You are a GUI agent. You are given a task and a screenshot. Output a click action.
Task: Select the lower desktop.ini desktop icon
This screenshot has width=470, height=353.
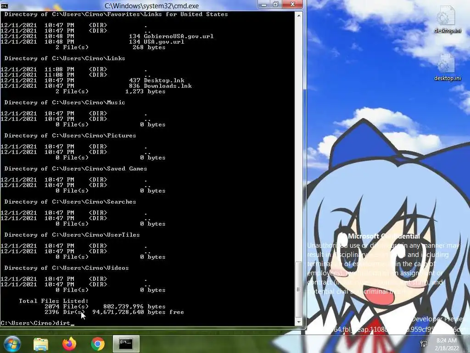coord(447,67)
